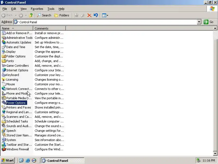This screenshot has width=218, height=164.
Task: Select the Fonts folder icon
Action: [x=4, y=61]
